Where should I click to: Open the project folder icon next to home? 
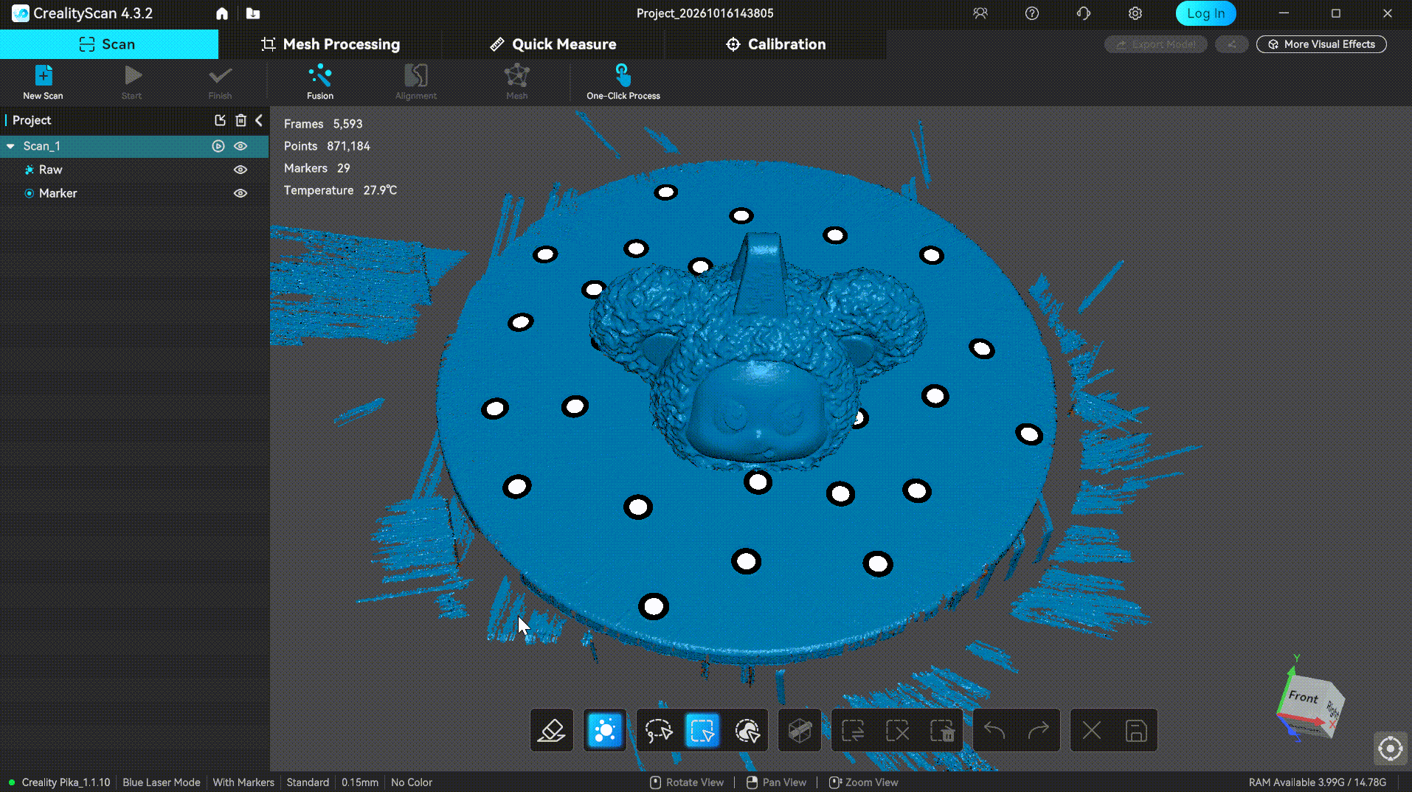[253, 13]
